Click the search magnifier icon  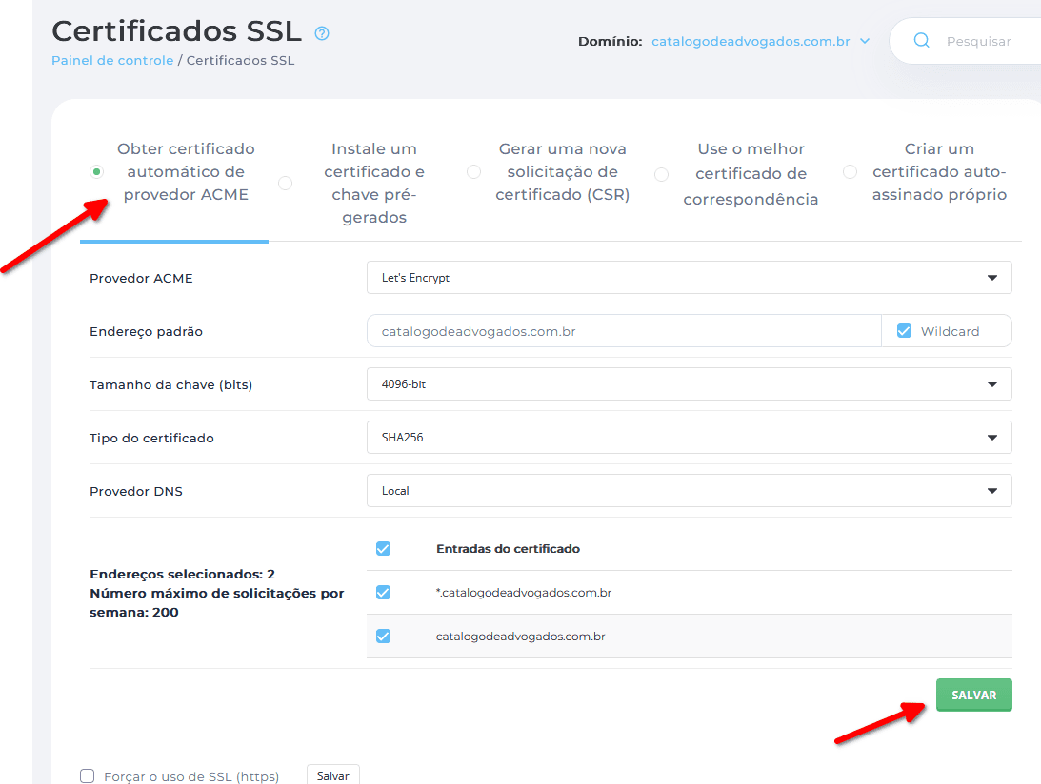tap(920, 40)
